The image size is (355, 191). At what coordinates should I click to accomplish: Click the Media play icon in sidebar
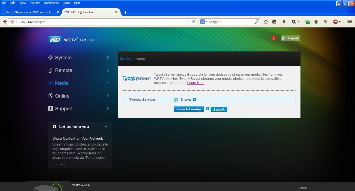coord(50,83)
